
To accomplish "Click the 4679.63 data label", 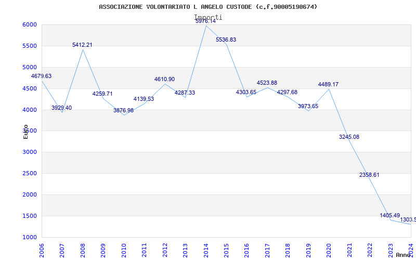I will pos(42,76).
